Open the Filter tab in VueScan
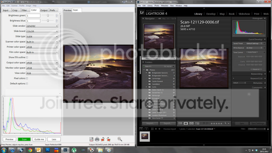This screenshot has height=153, width=272. pyautogui.click(x=24, y=10)
